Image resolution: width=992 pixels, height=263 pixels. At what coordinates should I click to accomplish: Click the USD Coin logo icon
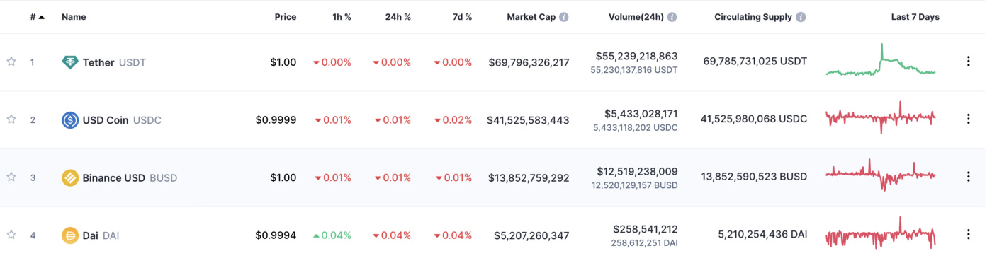[70, 120]
